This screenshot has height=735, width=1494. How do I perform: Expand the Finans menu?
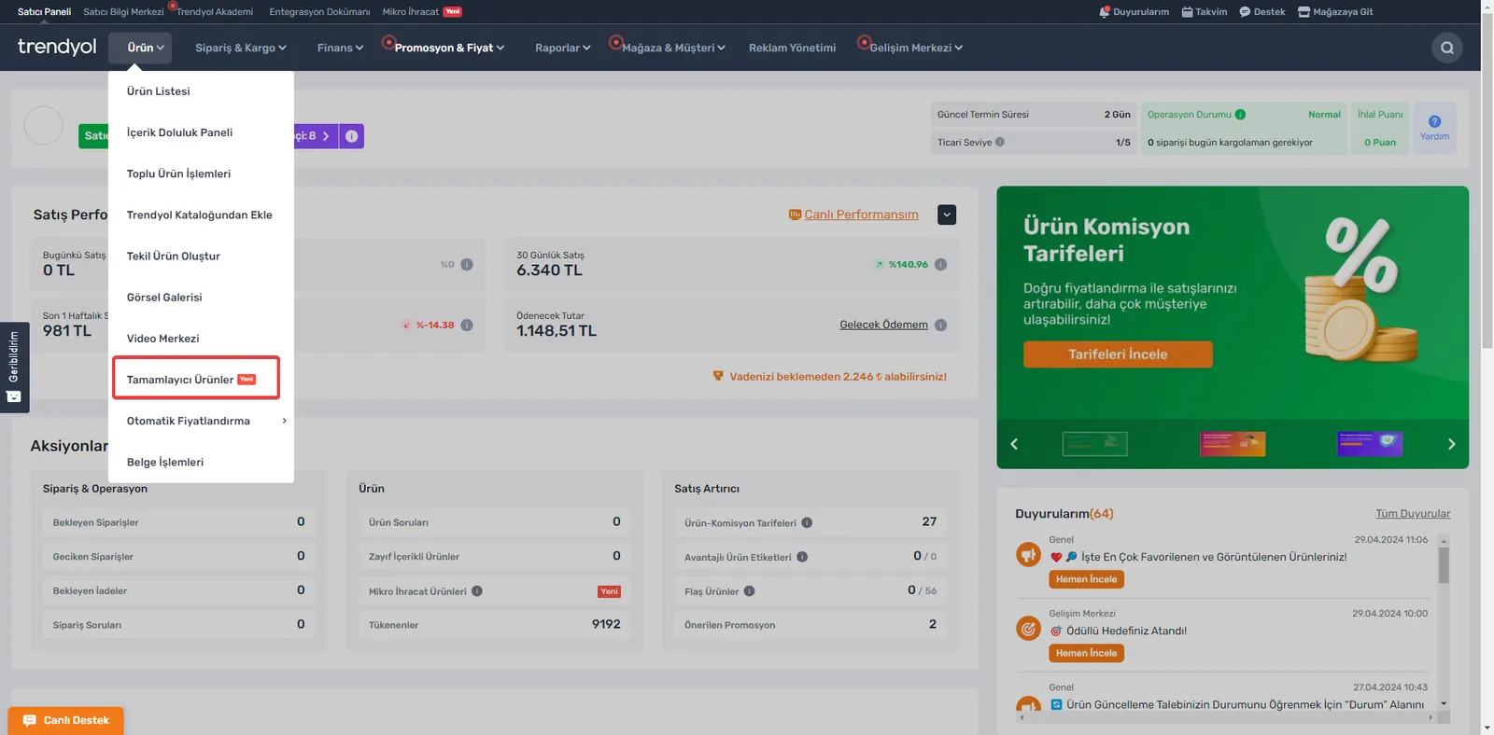coord(340,48)
